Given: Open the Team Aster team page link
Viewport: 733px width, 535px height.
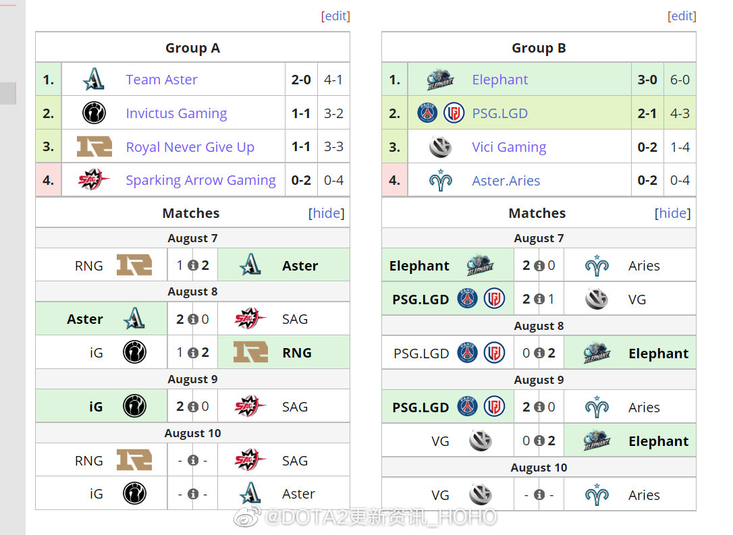Looking at the screenshot, I should tap(162, 80).
